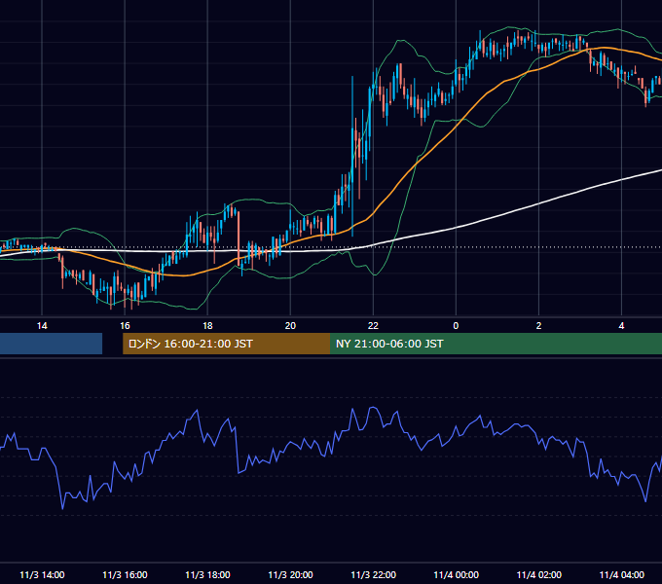
Task: Click the NY 21:00-06:00 JST session bar
Action: 496,344
